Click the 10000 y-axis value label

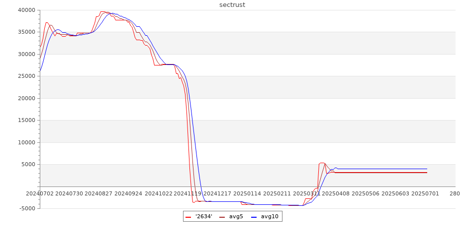coord(26,142)
